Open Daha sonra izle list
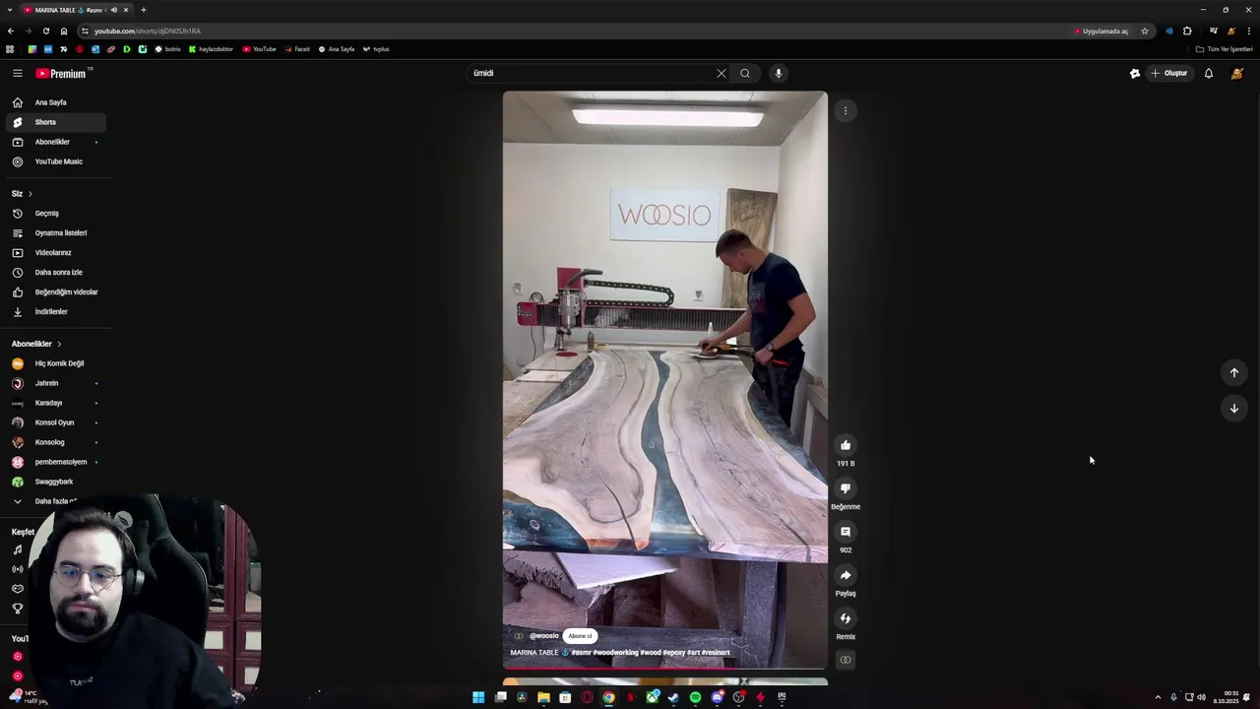Image resolution: width=1260 pixels, height=709 pixels. [x=55, y=272]
